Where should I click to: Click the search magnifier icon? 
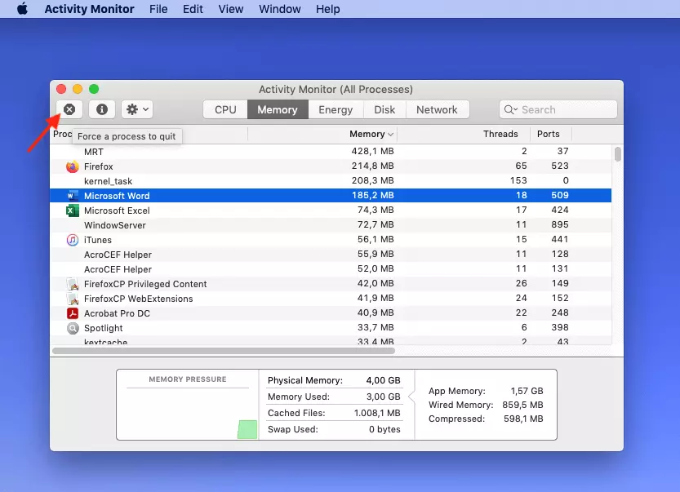[510, 109]
